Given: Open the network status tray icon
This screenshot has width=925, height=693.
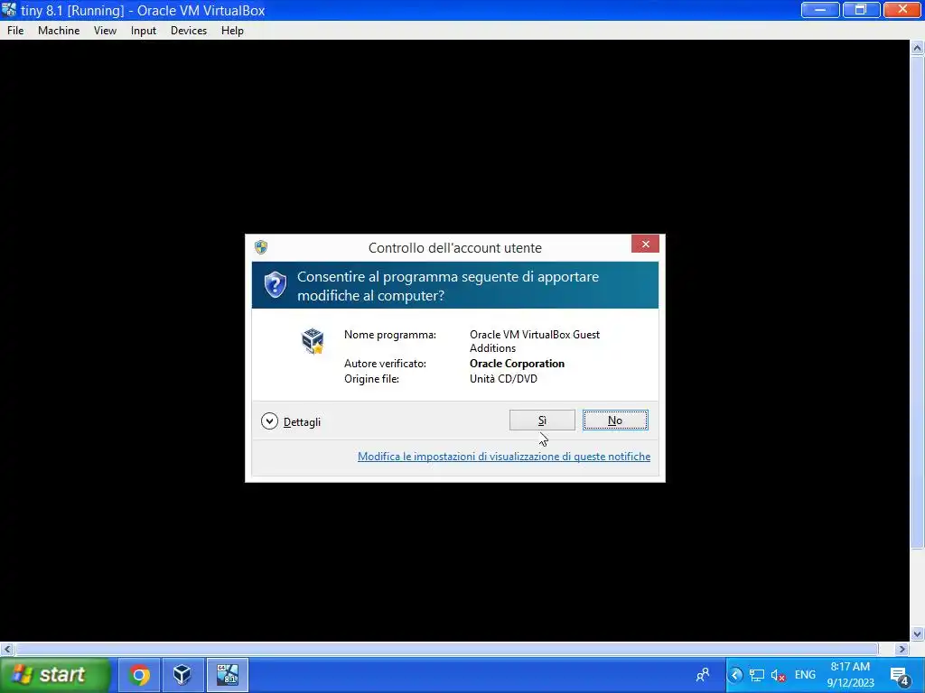Looking at the screenshot, I should pos(756,675).
